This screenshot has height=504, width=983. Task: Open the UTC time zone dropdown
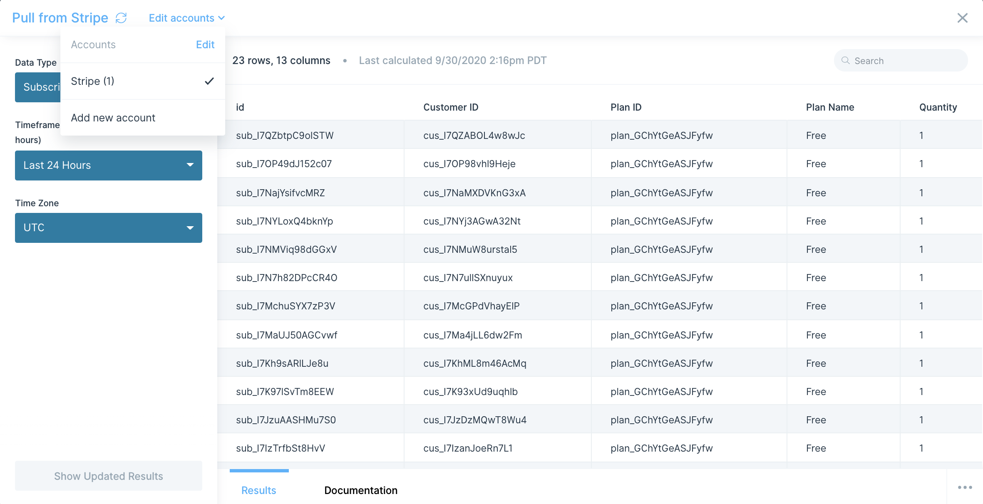point(108,227)
